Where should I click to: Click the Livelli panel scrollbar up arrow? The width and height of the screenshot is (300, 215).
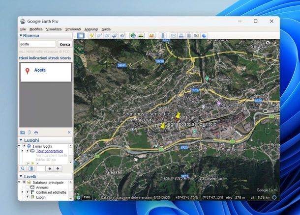click(x=71, y=182)
